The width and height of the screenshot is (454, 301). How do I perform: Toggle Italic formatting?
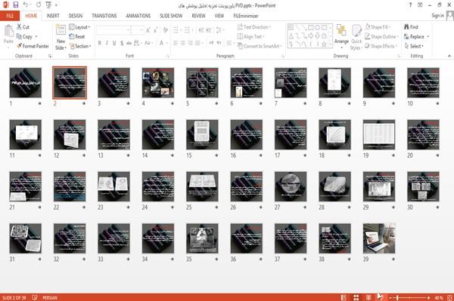click(x=107, y=43)
